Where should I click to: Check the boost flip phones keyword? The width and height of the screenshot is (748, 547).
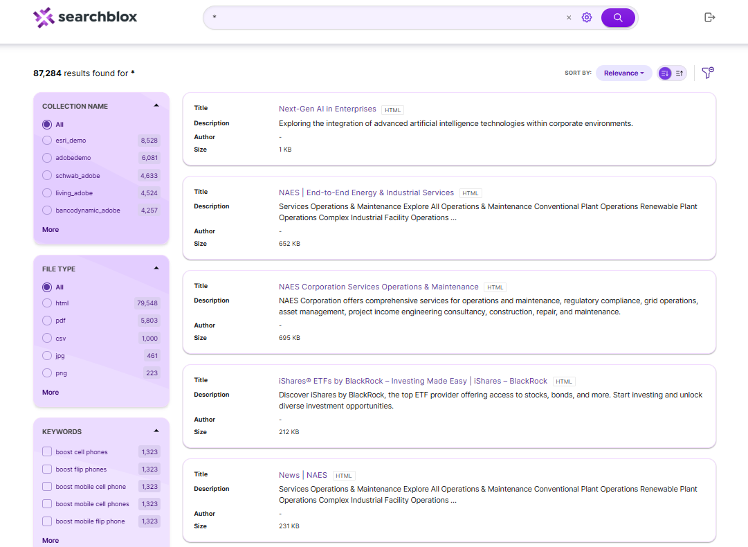(47, 469)
